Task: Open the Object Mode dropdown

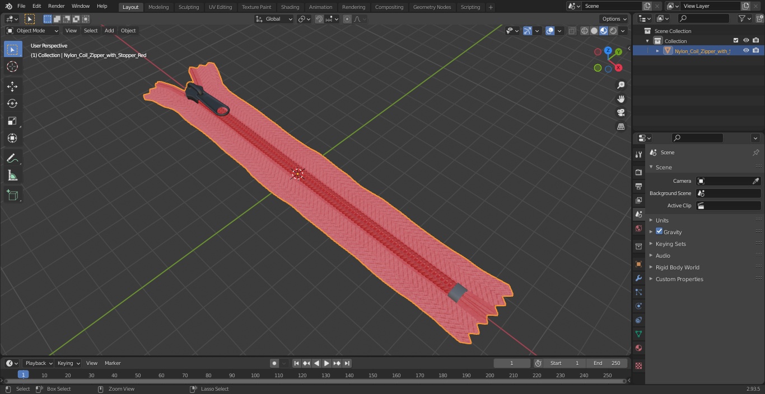Action: [x=32, y=31]
